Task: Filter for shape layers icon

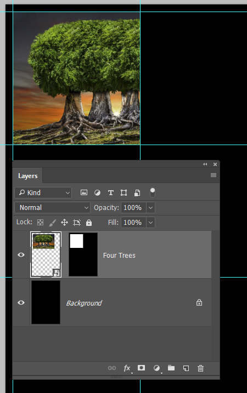Action: [123, 192]
